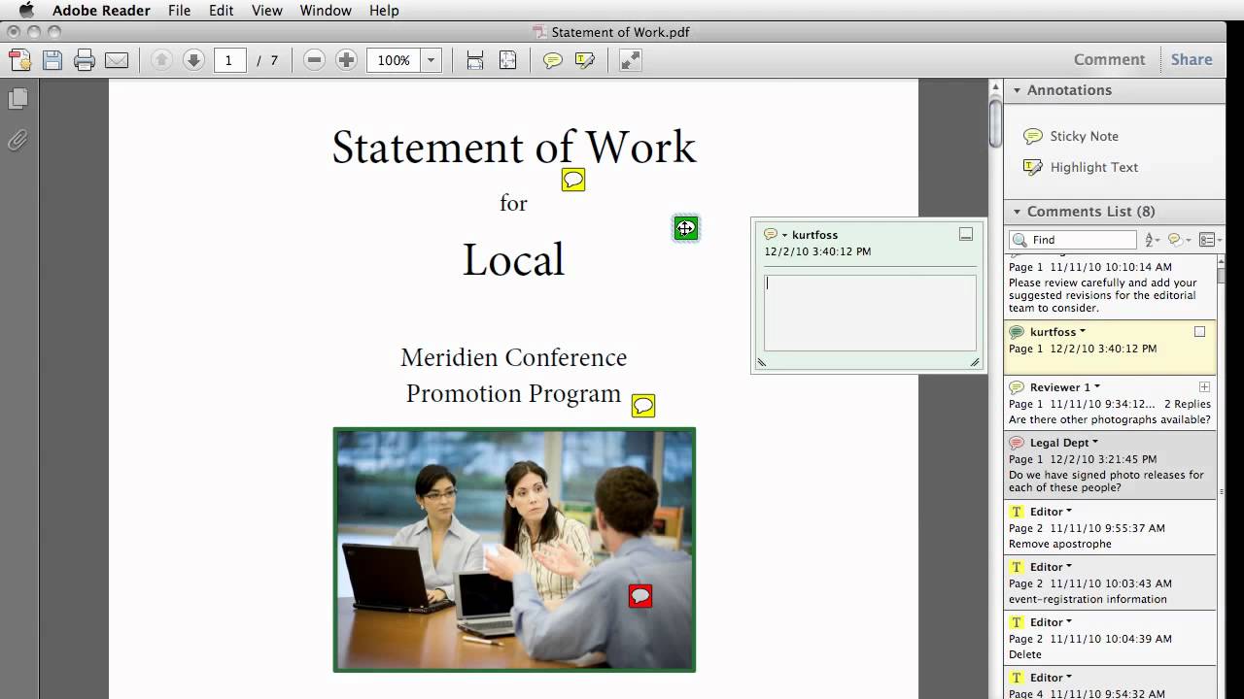This screenshot has height=699, width=1244.
Task: Go to the next page arrow button
Action: [193, 60]
